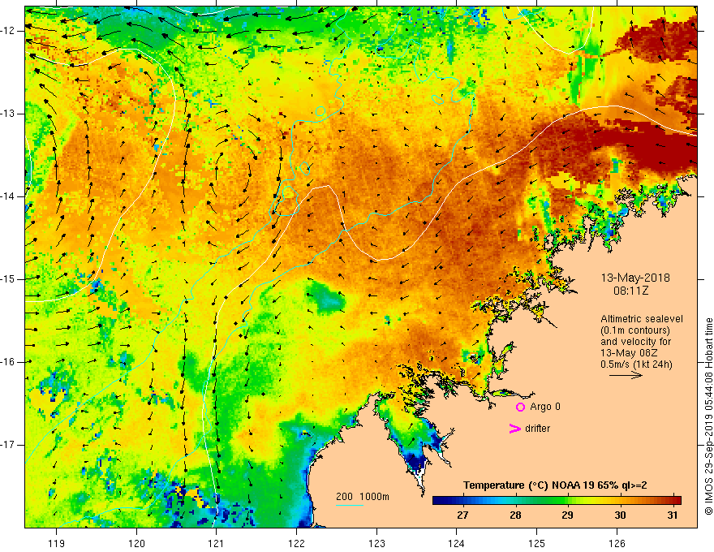The width and height of the screenshot is (714, 552).
Task: Click the date text 13-May-2018
Action: (635, 278)
